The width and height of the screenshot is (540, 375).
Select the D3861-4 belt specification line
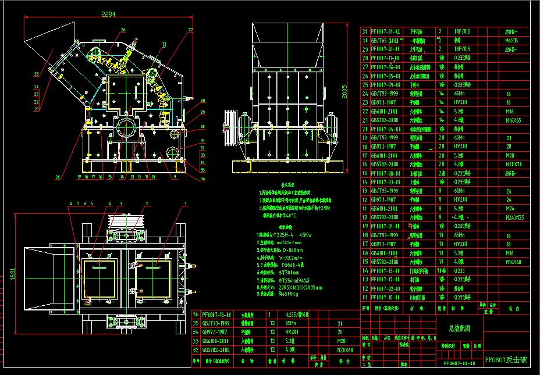click(x=280, y=265)
